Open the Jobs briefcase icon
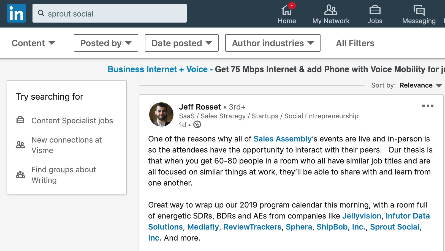Image resolution: width=445 pixels, height=251 pixels. click(375, 10)
